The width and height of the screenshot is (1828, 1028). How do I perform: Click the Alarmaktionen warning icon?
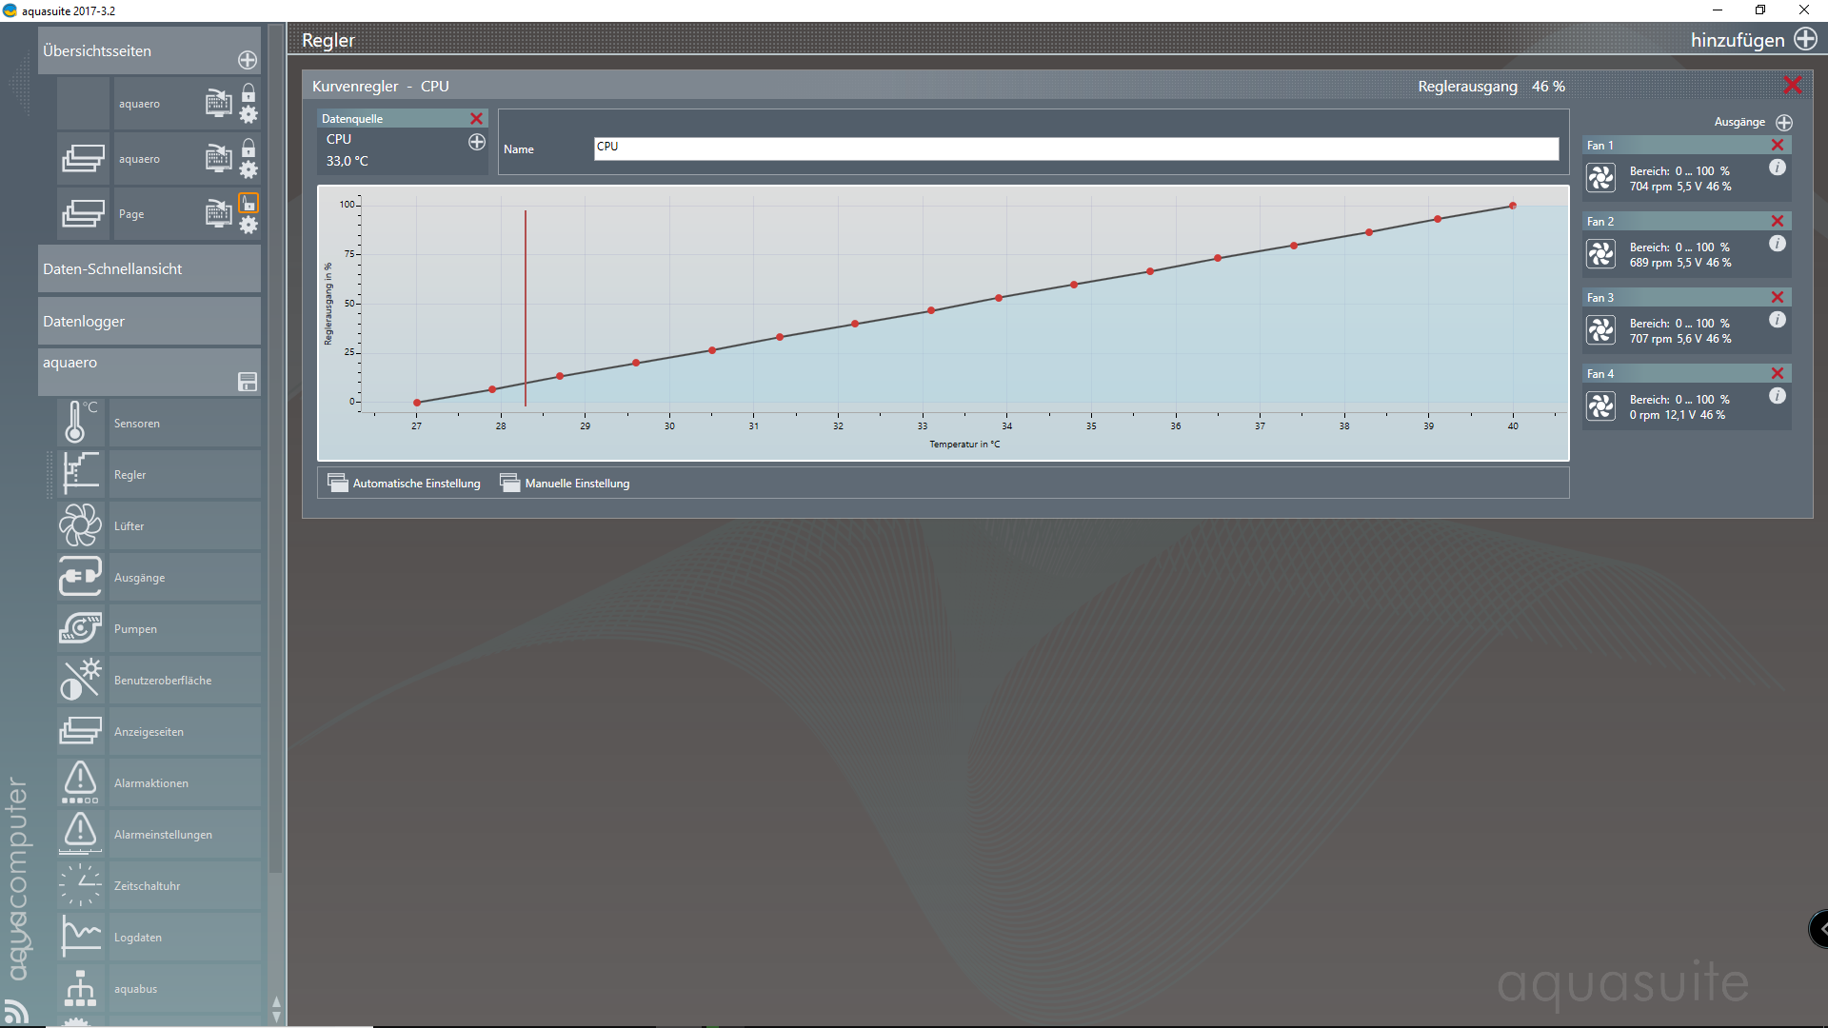(x=80, y=782)
